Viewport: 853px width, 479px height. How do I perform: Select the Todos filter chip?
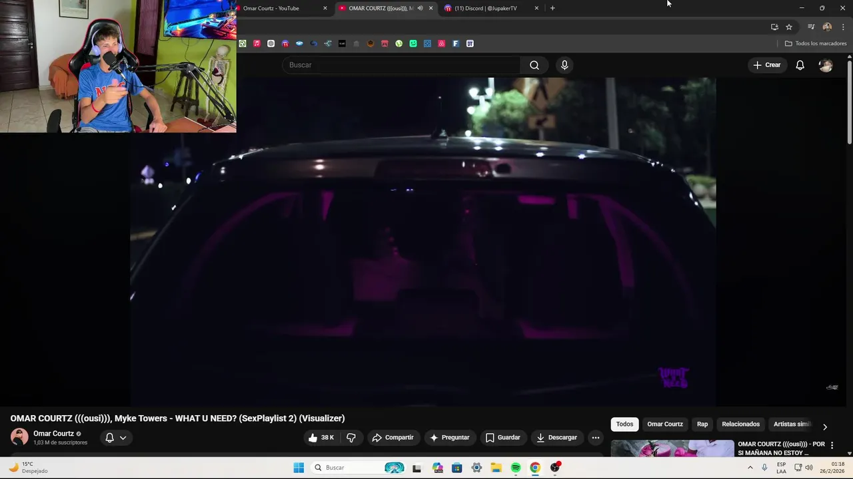624,424
